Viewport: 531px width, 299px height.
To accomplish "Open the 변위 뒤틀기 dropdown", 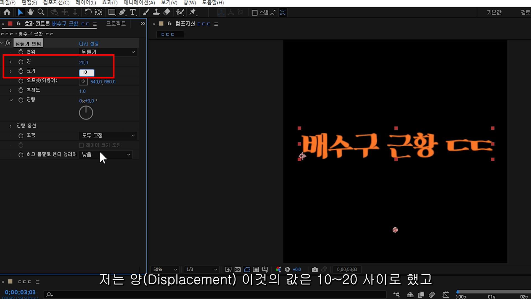I will click(x=108, y=52).
